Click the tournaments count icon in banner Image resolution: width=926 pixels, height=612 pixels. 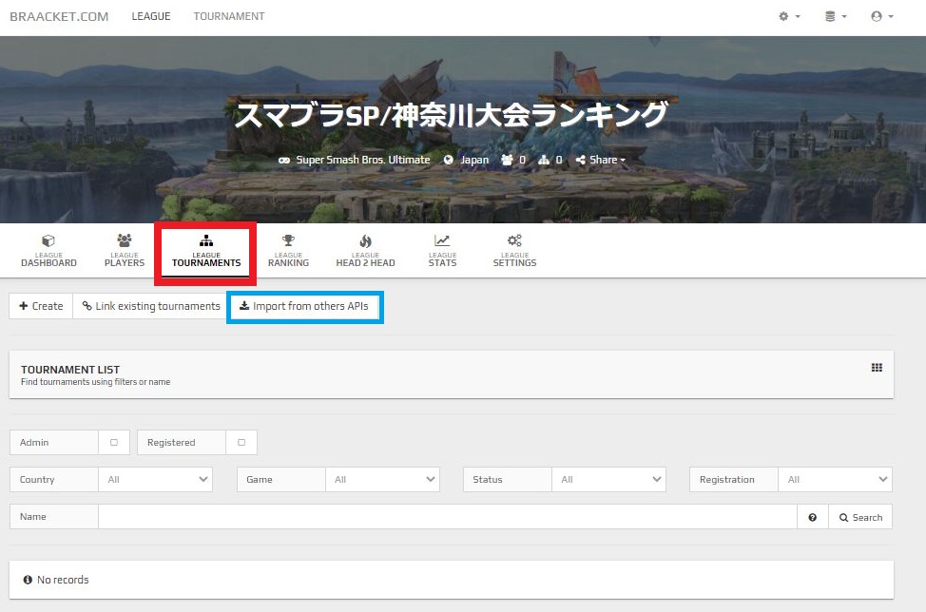[x=544, y=160]
